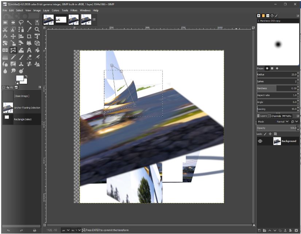Open tool options dock tab menu arrow
Image resolution: width=301 pixels, height=234 pixels.
[x=40, y=87]
